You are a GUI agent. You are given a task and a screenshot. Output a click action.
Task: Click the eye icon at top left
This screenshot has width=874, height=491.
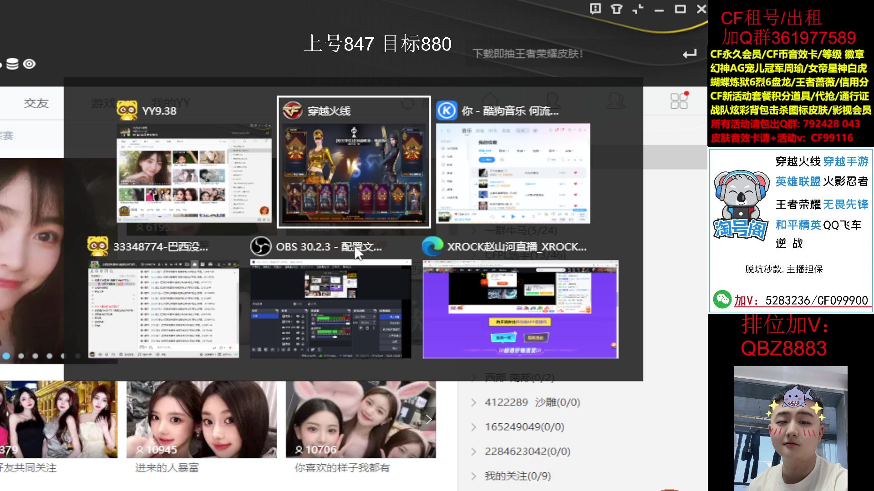click(29, 64)
